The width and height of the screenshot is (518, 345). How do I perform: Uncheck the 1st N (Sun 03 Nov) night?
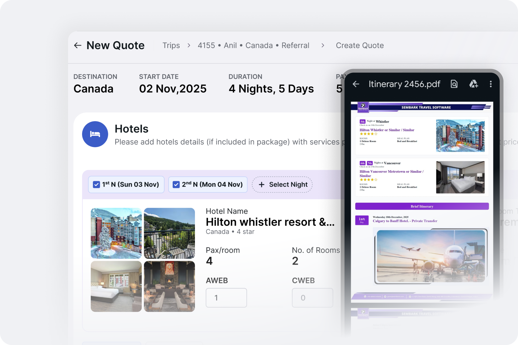(96, 184)
